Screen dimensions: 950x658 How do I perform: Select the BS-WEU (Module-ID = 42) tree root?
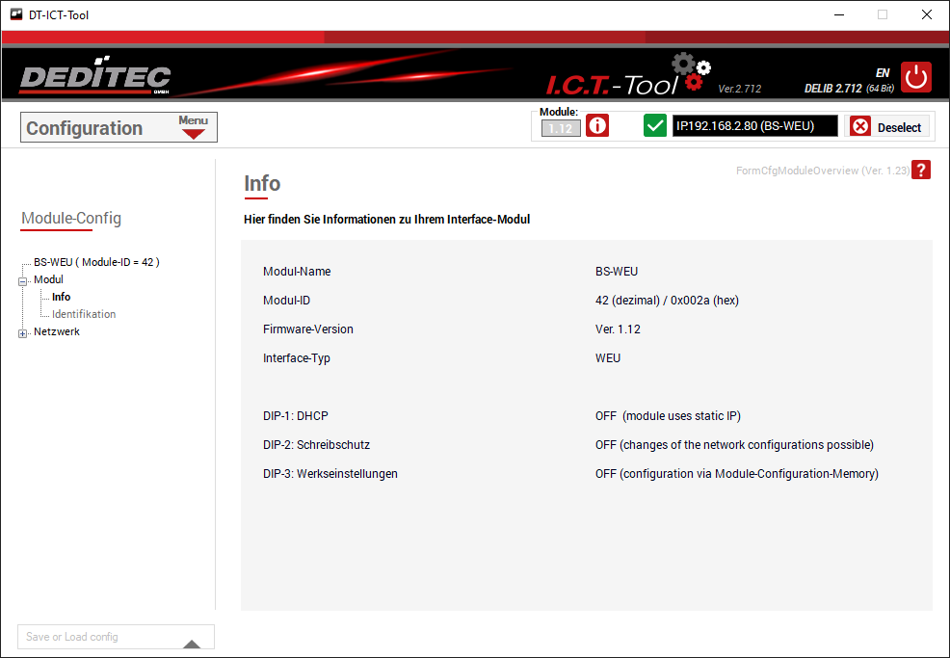(96, 262)
